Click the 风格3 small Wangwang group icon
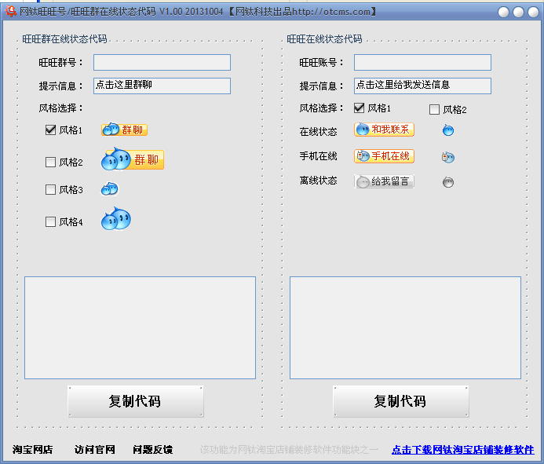544x464 pixels. point(110,189)
